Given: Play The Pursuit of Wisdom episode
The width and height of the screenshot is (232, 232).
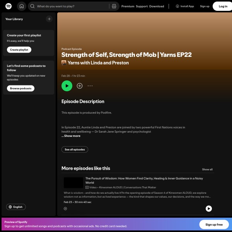Looking at the screenshot, I should 208,208.
